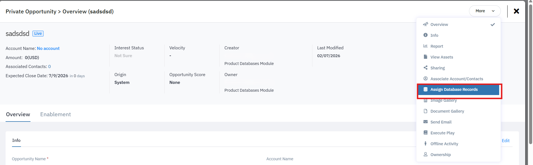
Task: Choose Offline Activity menu entry
Action: pyautogui.click(x=458, y=144)
